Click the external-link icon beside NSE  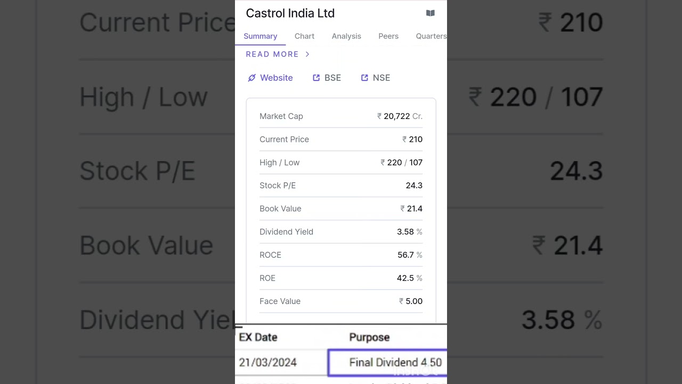click(x=364, y=78)
